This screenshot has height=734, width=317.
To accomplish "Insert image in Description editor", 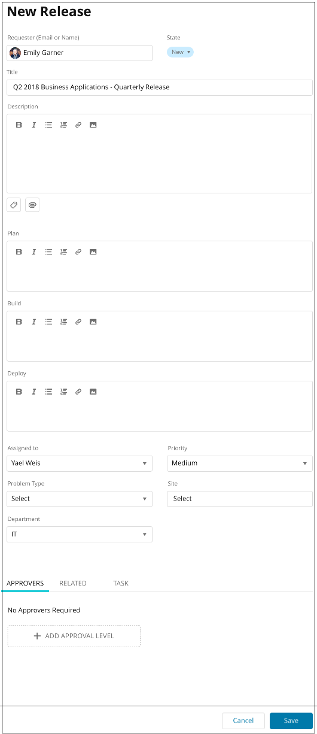I will coord(93,125).
